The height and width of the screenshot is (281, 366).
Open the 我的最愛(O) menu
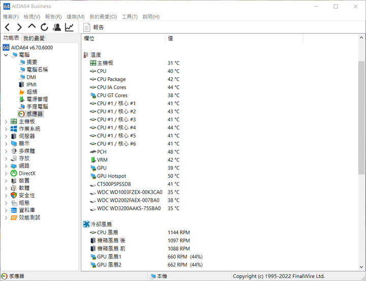(103, 17)
